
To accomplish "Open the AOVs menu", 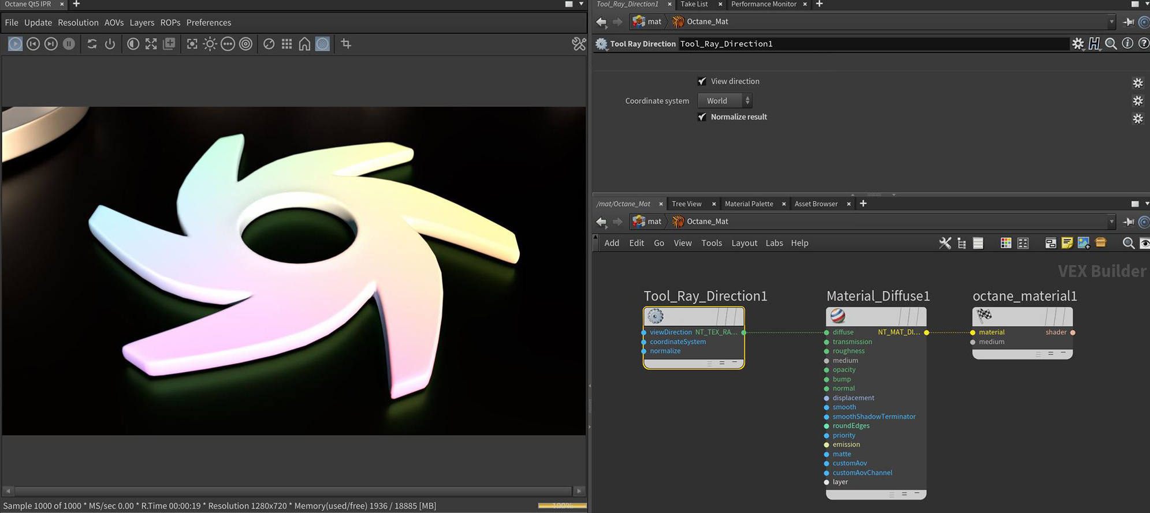I will click(x=114, y=23).
